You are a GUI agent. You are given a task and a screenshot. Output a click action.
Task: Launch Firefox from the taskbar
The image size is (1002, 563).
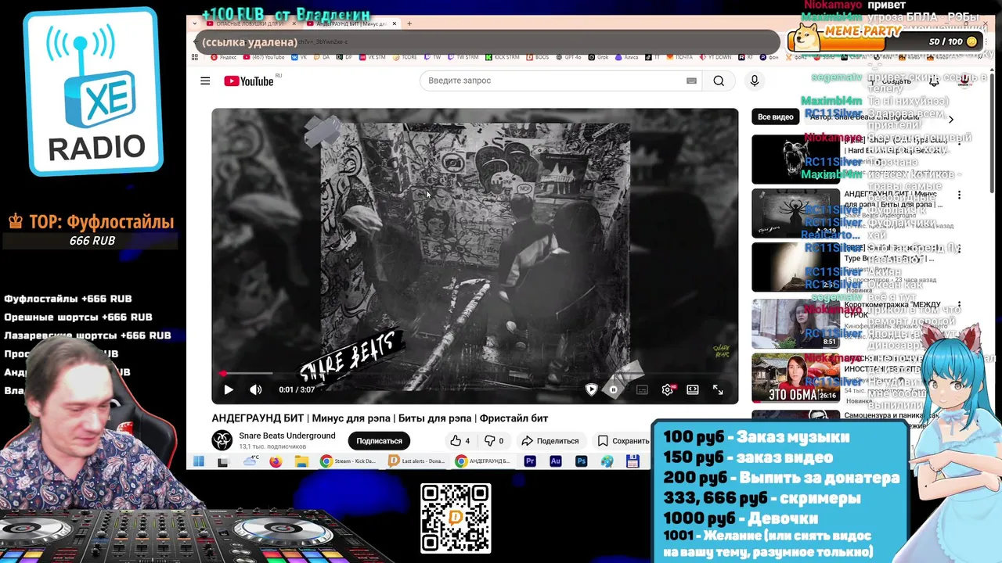coord(276,461)
